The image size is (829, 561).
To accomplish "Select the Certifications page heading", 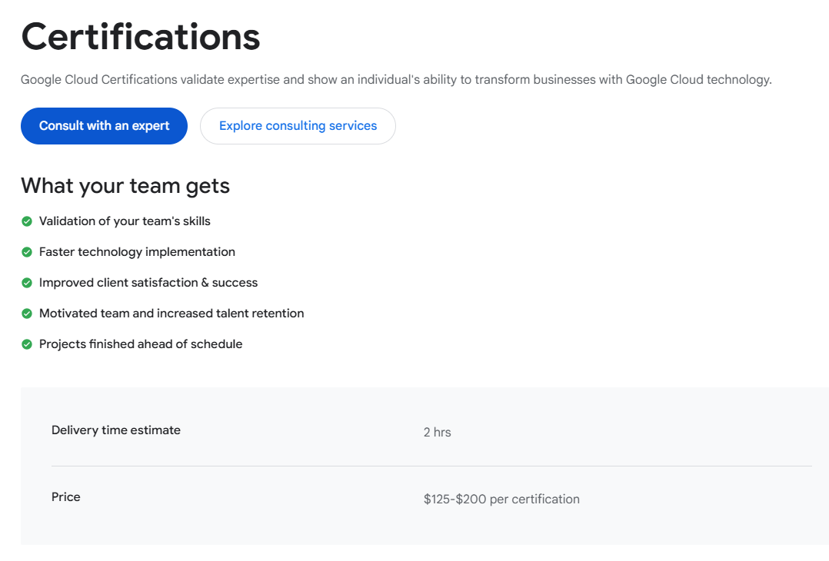I will pyautogui.click(x=141, y=37).
